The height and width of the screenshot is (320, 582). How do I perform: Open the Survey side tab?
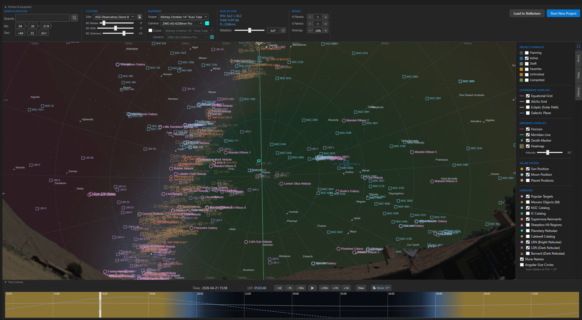tap(578, 59)
